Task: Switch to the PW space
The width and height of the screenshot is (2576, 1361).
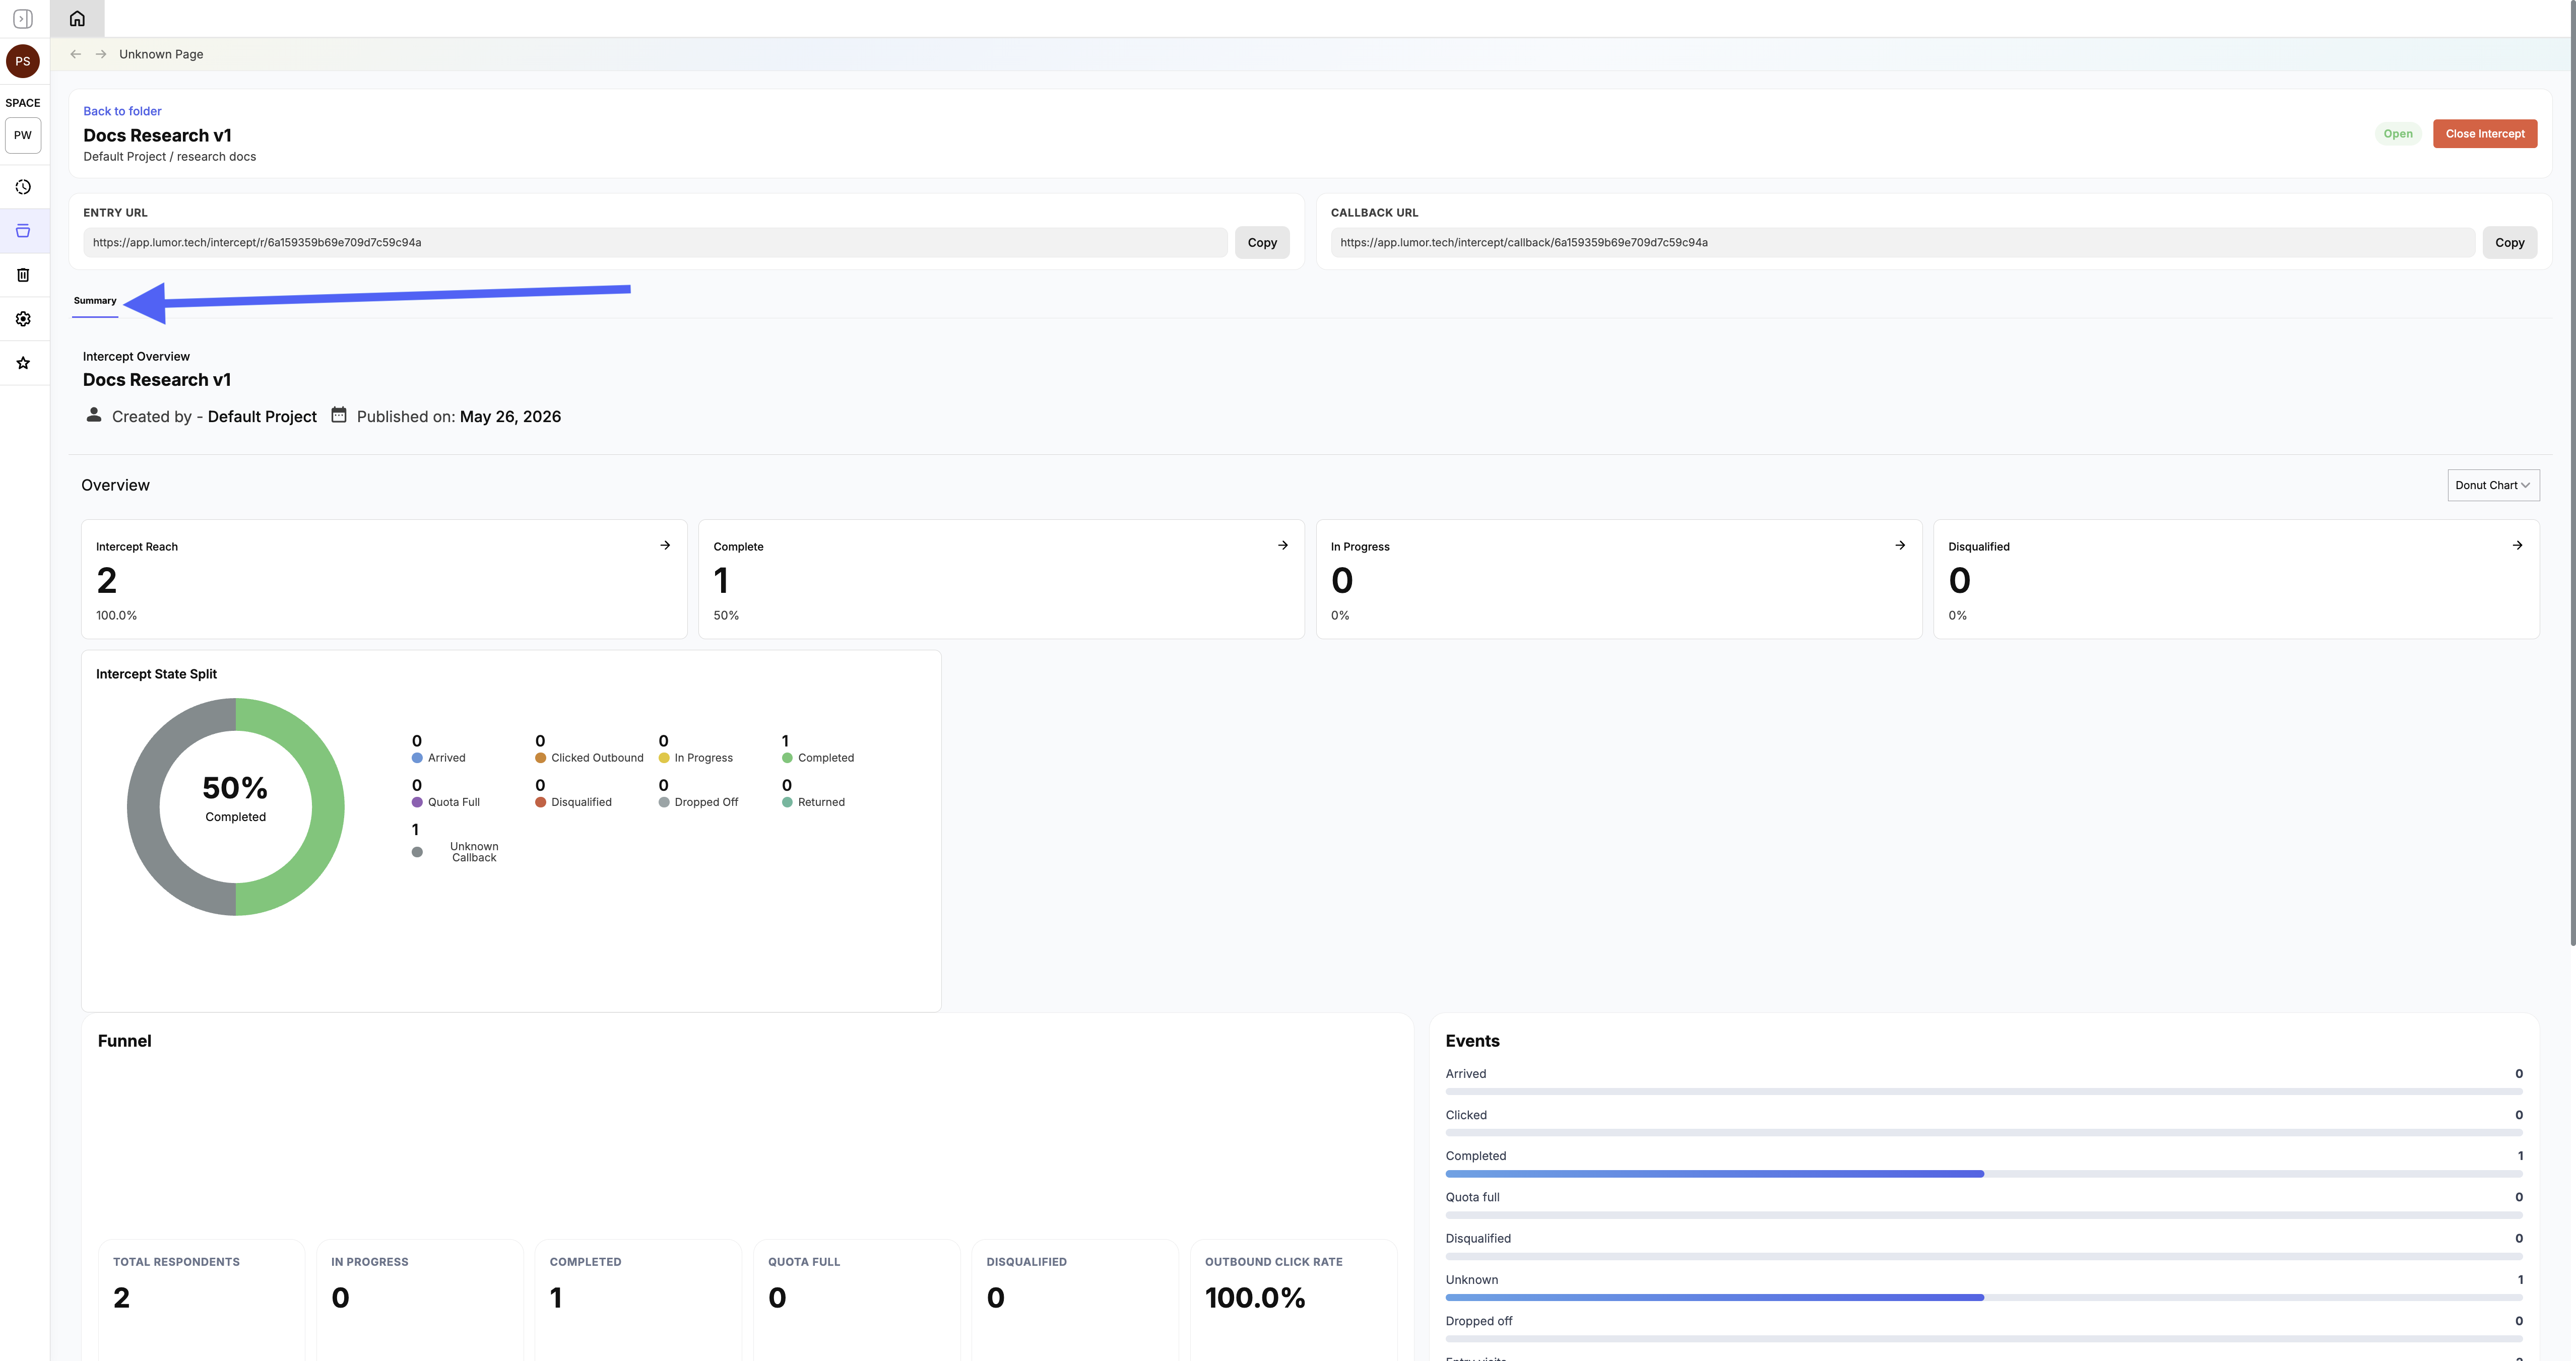Action: point(23,135)
